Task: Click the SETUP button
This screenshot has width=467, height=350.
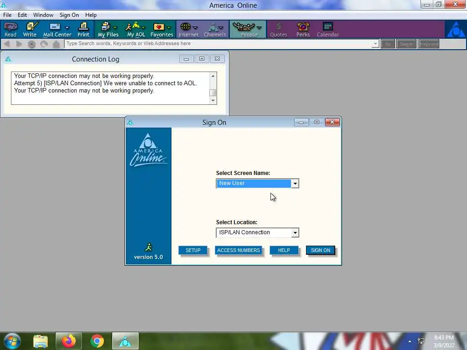Action: tap(193, 250)
